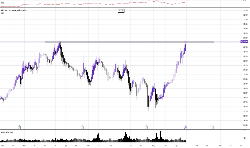The height and width of the screenshot is (148, 250).
Task: Click the 250.00 price axis label
Action: point(245,116)
